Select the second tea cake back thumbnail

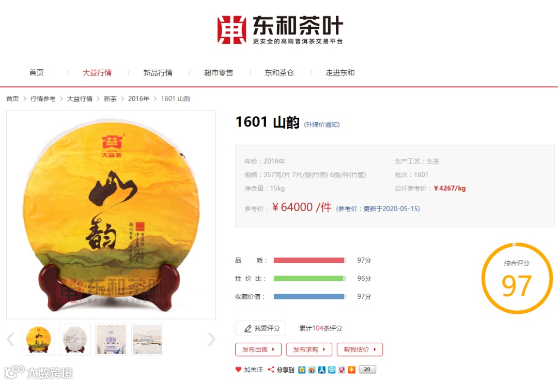pos(75,340)
